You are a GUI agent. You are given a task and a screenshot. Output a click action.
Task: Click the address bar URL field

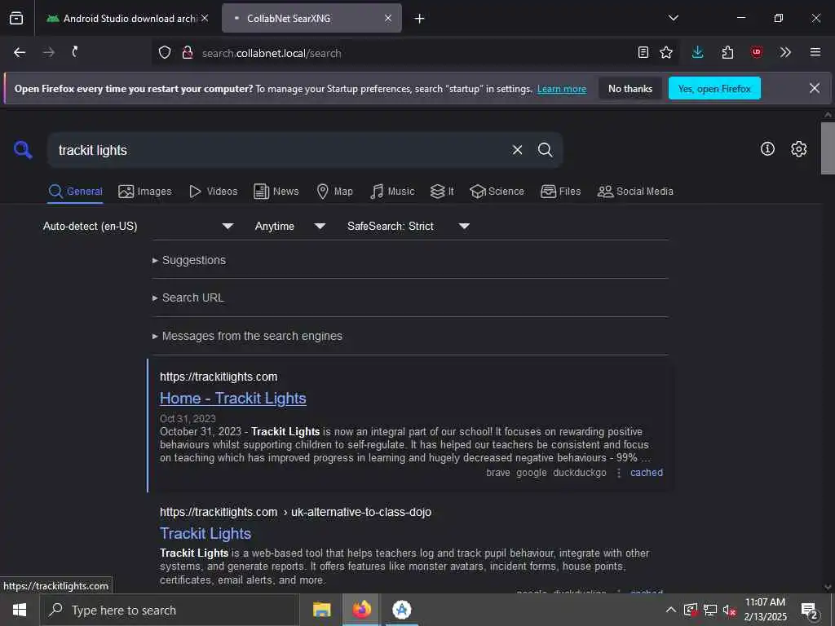tap(415, 53)
